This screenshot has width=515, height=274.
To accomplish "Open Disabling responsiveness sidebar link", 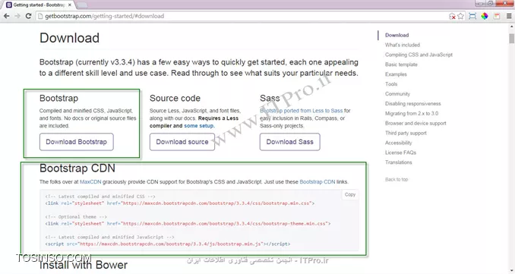I will [x=413, y=104].
